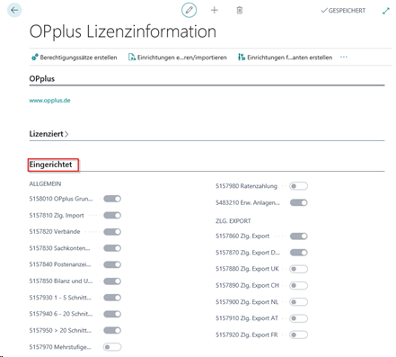Click the ALLGEMEIN group label
Image resolution: width=396 pixels, height=357 pixels.
(45, 183)
